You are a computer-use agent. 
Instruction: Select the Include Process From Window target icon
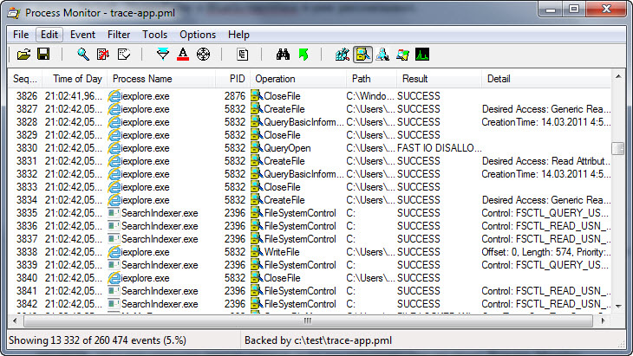pos(203,54)
